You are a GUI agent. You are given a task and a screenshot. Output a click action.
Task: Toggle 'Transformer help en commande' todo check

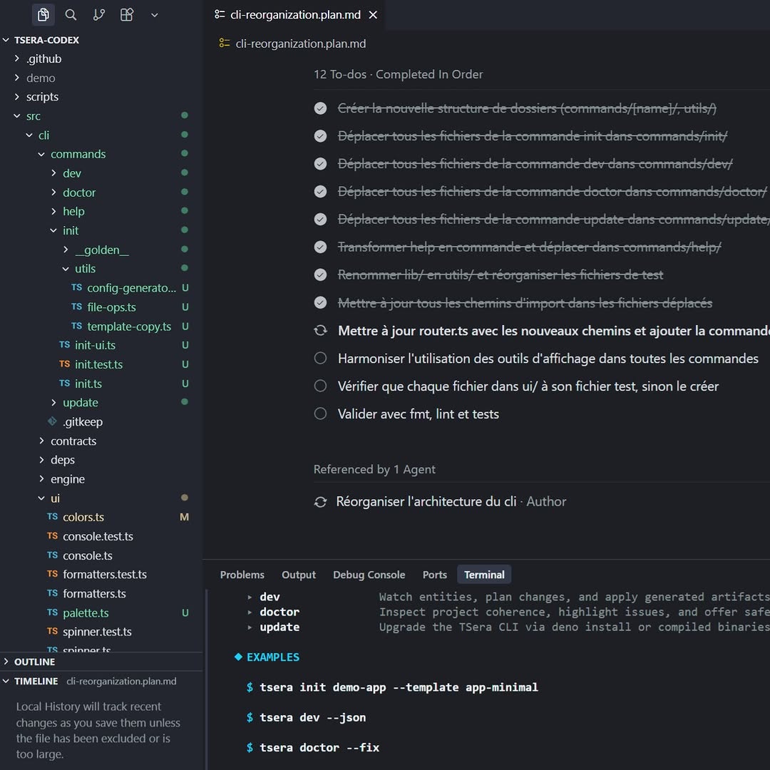click(x=320, y=247)
